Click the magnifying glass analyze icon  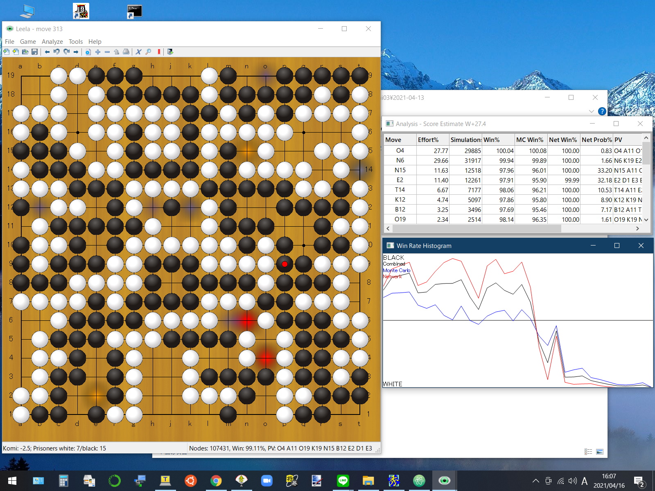click(148, 52)
